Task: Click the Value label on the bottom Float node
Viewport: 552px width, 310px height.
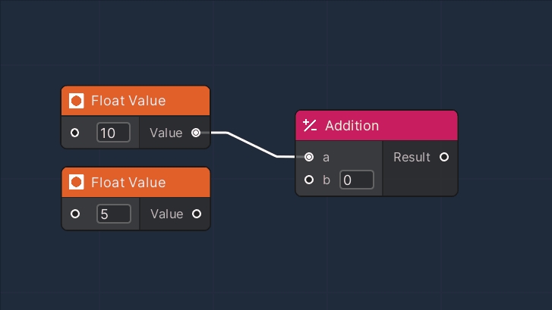Action: pyautogui.click(x=166, y=214)
